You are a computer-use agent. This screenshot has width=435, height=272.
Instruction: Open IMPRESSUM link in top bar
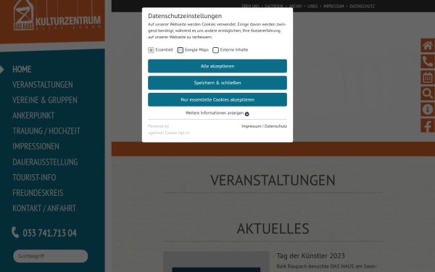tap(333, 6)
